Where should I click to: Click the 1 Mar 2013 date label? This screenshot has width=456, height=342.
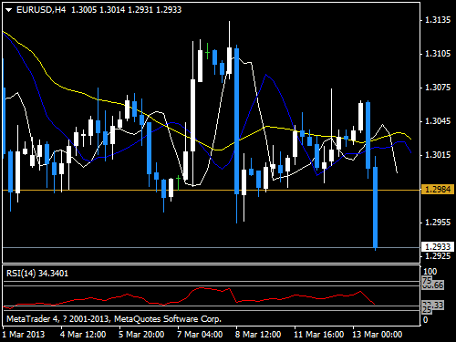[x=24, y=335]
